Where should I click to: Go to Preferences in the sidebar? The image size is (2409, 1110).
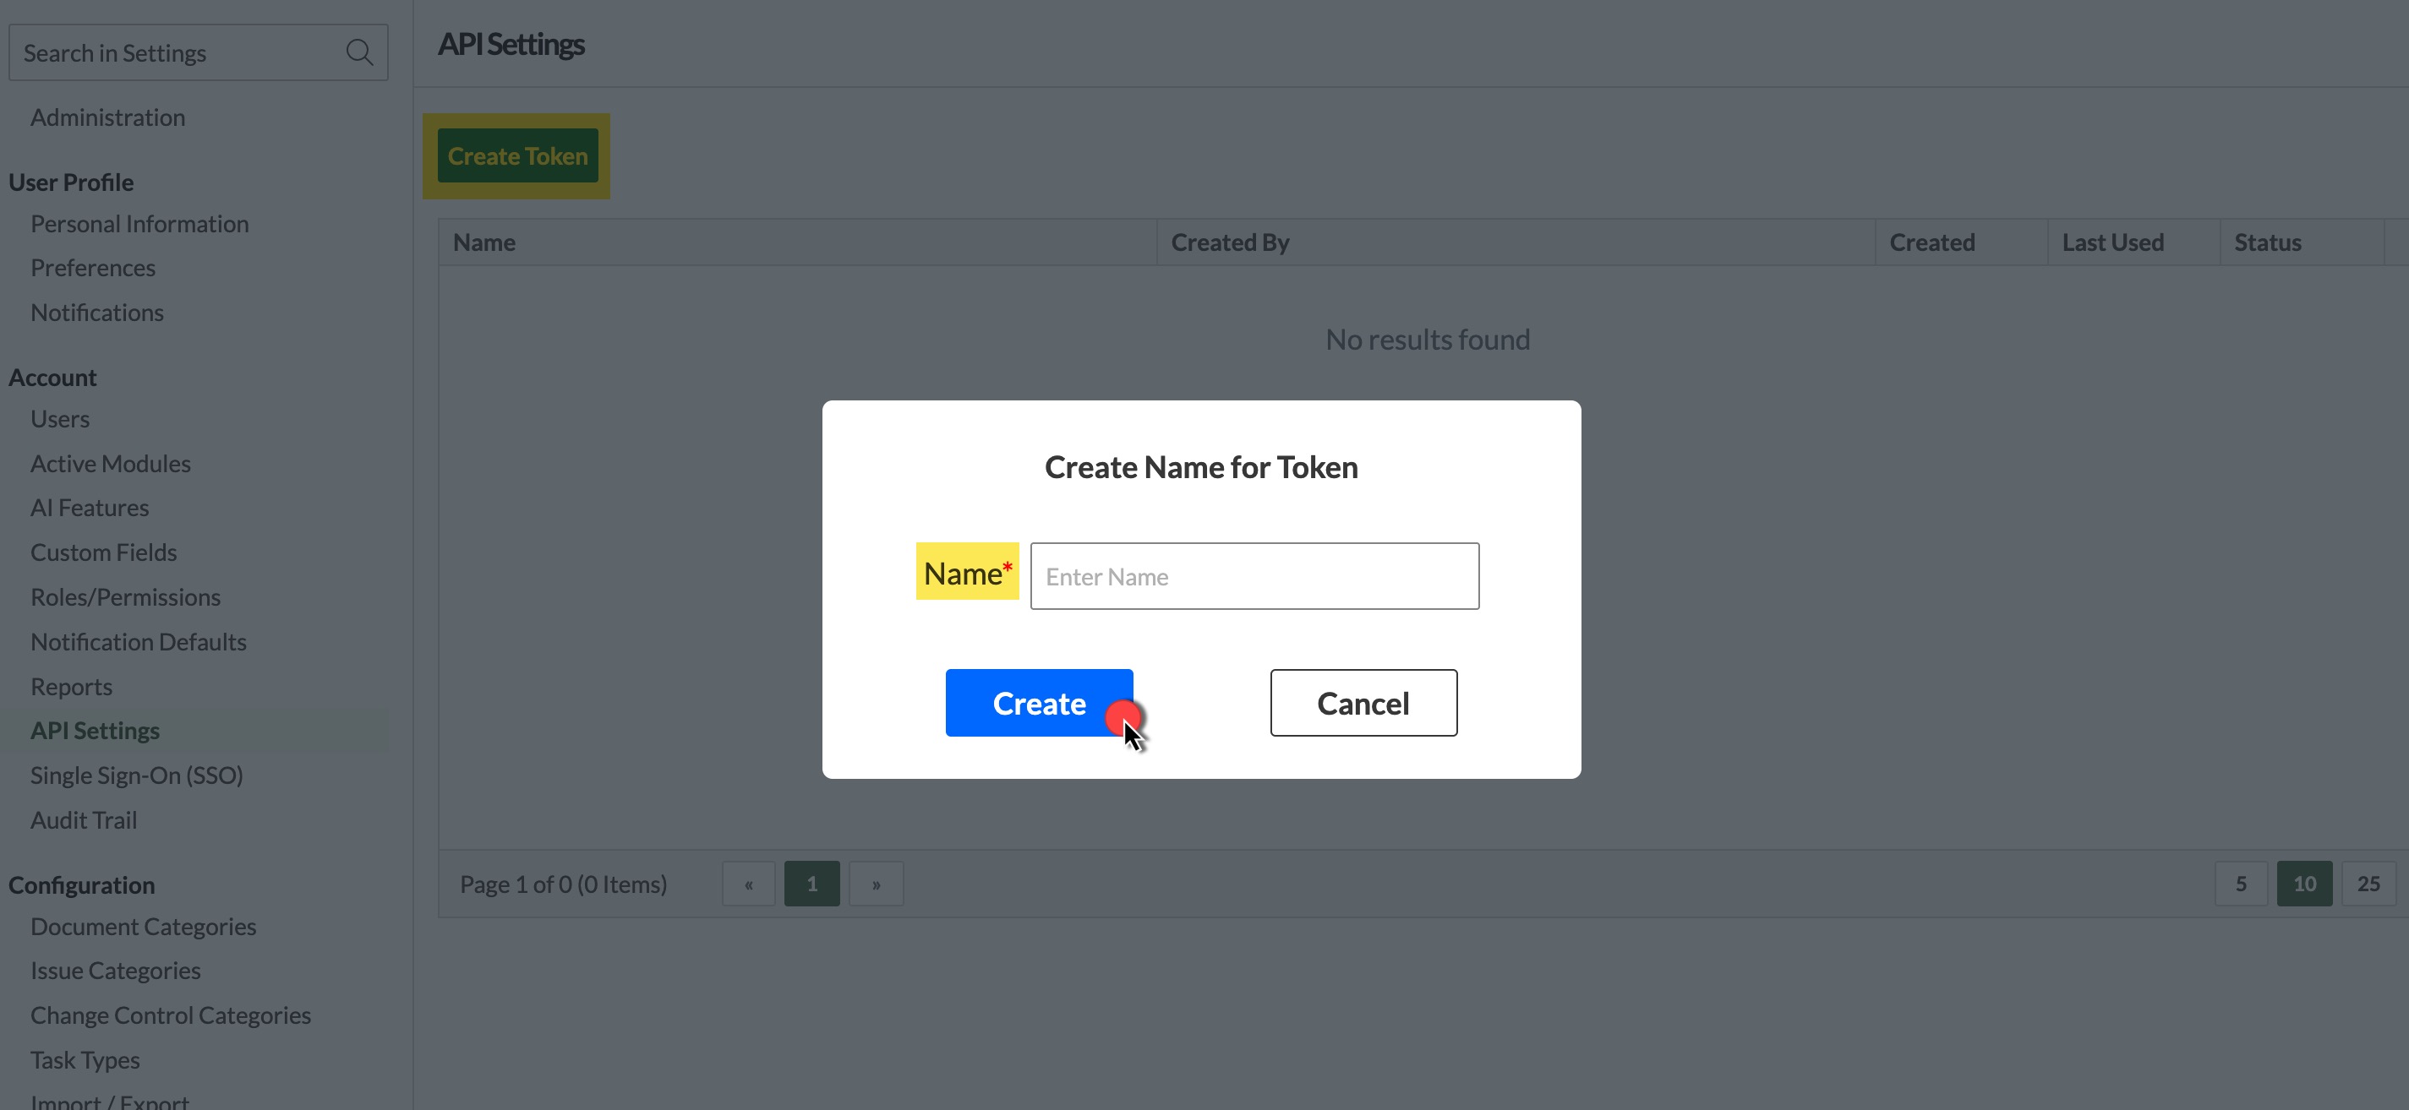point(93,268)
